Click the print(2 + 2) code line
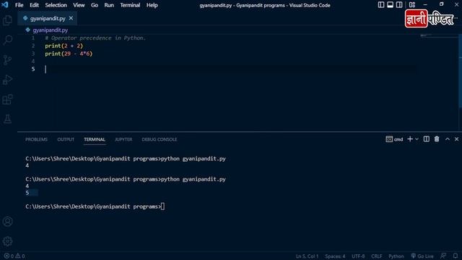This screenshot has height=260, width=462. [64, 45]
